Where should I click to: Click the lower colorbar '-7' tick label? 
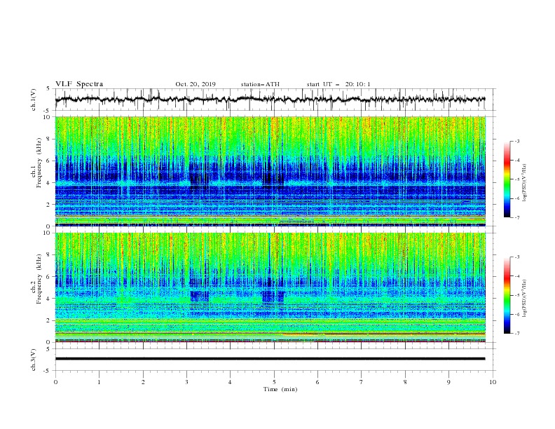[516, 333]
